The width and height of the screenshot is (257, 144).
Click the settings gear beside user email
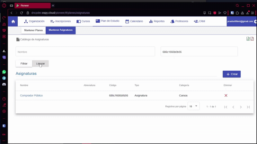click(255, 21)
